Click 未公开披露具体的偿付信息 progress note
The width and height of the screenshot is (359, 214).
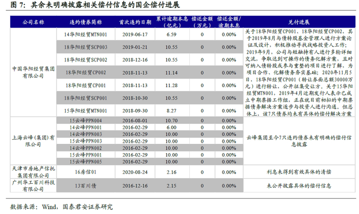[x=299, y=186]
